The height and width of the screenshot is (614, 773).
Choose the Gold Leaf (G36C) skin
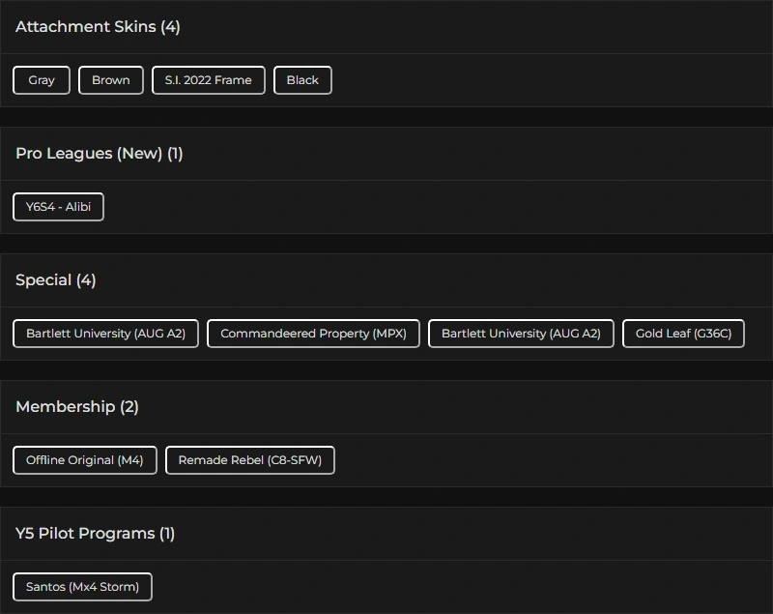point(683,334)
